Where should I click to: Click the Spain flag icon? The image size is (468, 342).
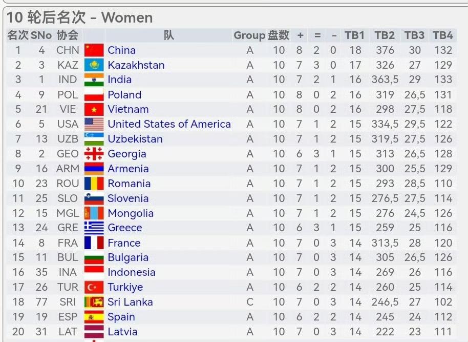(x=94, y=317)
